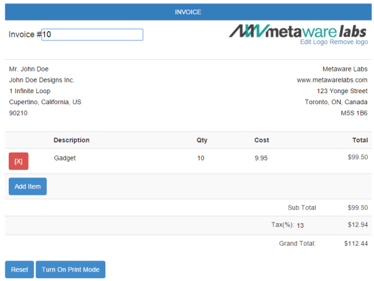Click the Total column header
Screen dimensions: 374x281
[360, 140]
